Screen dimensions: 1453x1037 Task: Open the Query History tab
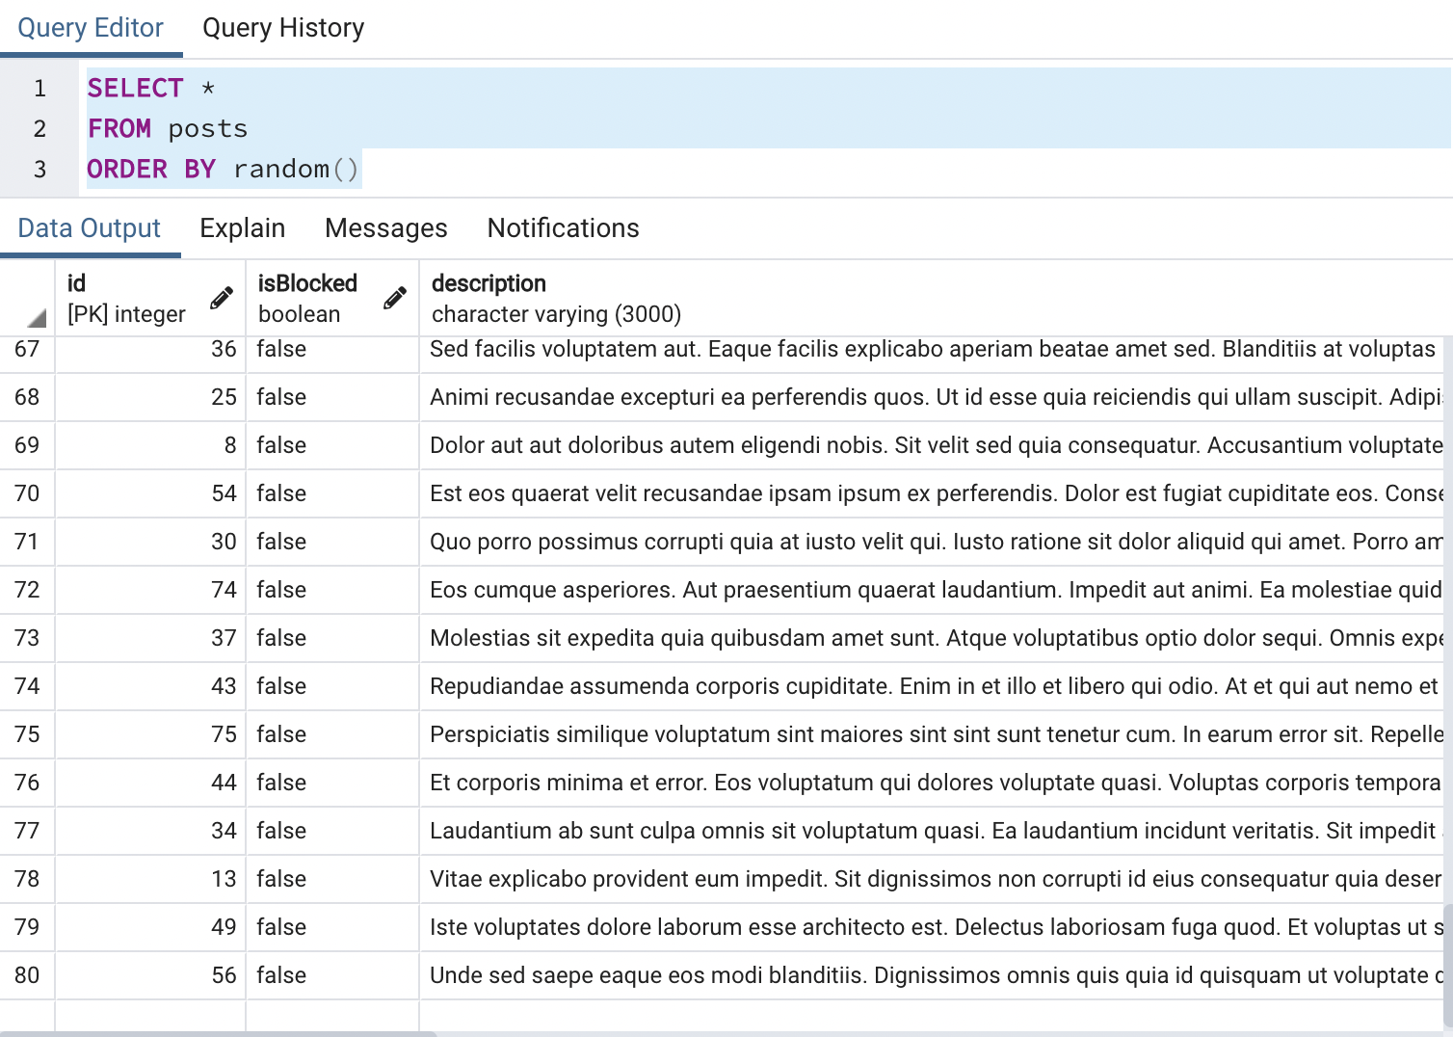click(283, 28)
